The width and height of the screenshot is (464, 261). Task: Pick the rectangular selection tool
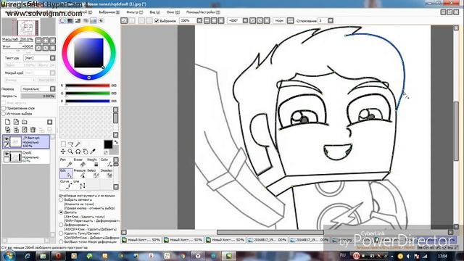pos(63,144)
